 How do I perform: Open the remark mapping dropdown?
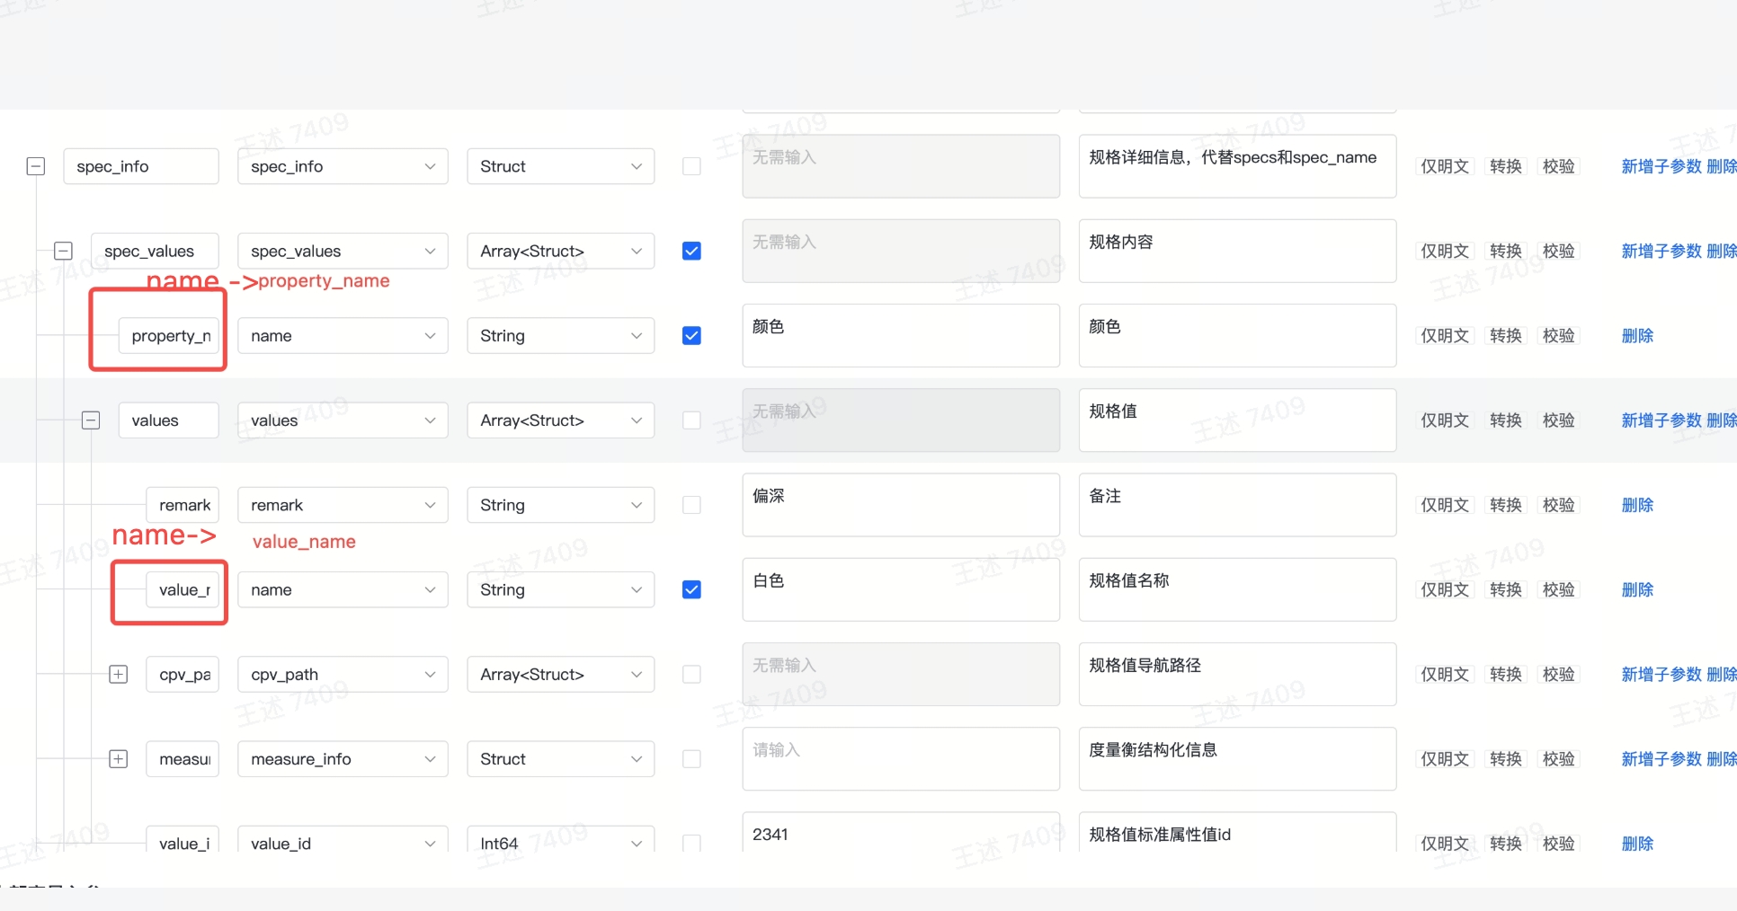click(x=343, y=505)
